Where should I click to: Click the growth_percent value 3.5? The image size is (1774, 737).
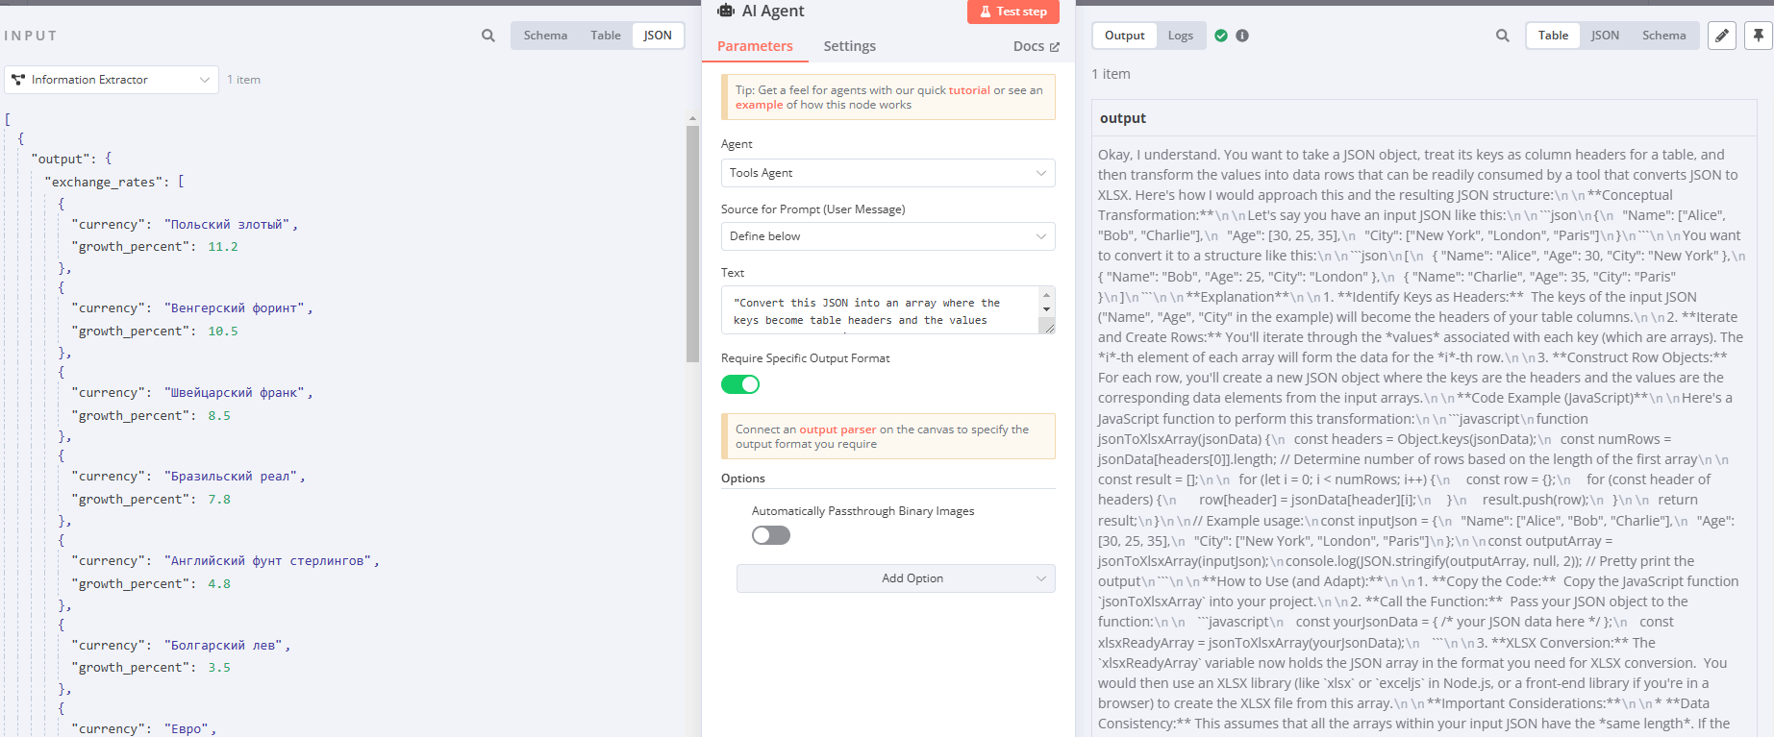click(x=219, y=668)
